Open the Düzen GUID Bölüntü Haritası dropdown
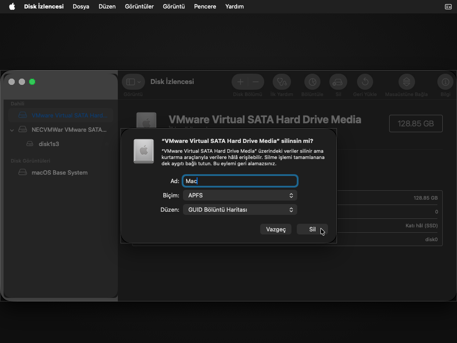 pos(240,210)
